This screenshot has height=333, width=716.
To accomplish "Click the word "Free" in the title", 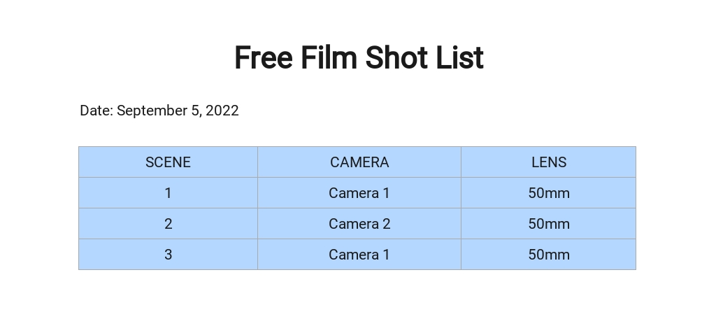I will click(263, 58).
